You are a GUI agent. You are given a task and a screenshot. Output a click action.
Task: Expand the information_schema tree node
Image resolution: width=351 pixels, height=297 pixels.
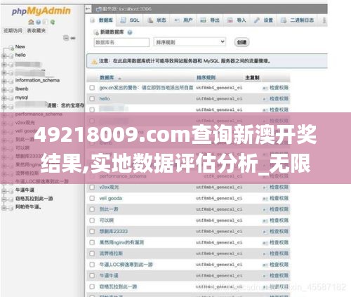click(x=4, y=81)
